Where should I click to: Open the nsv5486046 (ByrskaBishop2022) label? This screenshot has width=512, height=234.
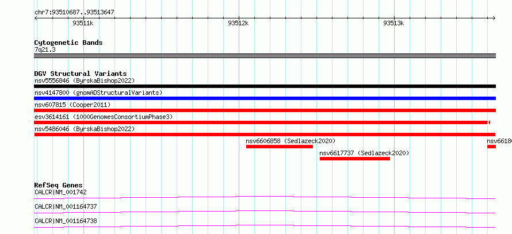(x=85, y=129)
